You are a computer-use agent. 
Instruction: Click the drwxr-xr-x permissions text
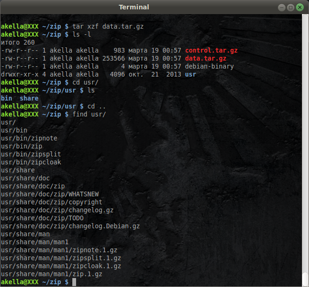(20, 75)
